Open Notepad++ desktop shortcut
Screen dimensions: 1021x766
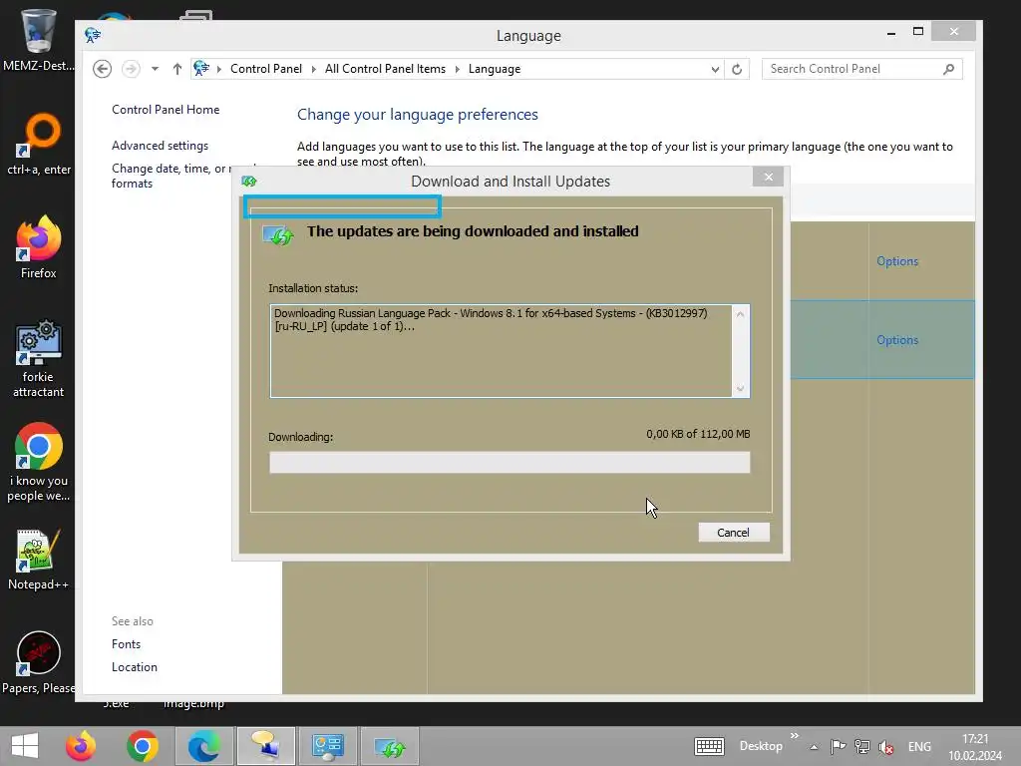pyautogui.click(x=39, y=561)
